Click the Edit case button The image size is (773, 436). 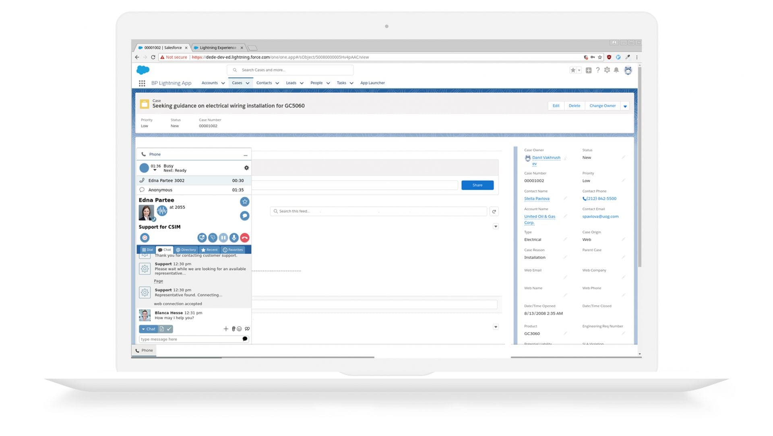(556, 106)
